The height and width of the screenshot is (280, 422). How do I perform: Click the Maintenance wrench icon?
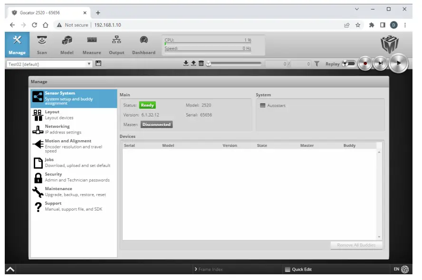click(38, 192)
